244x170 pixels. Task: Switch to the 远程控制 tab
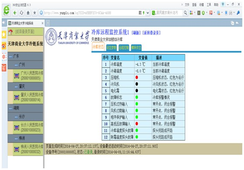click(x=124, y=48)
